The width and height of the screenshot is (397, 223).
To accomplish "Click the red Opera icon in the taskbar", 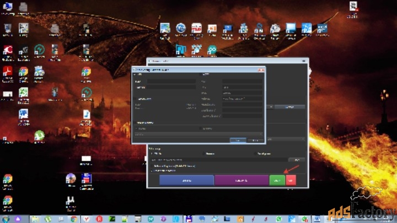I will 100,219.
